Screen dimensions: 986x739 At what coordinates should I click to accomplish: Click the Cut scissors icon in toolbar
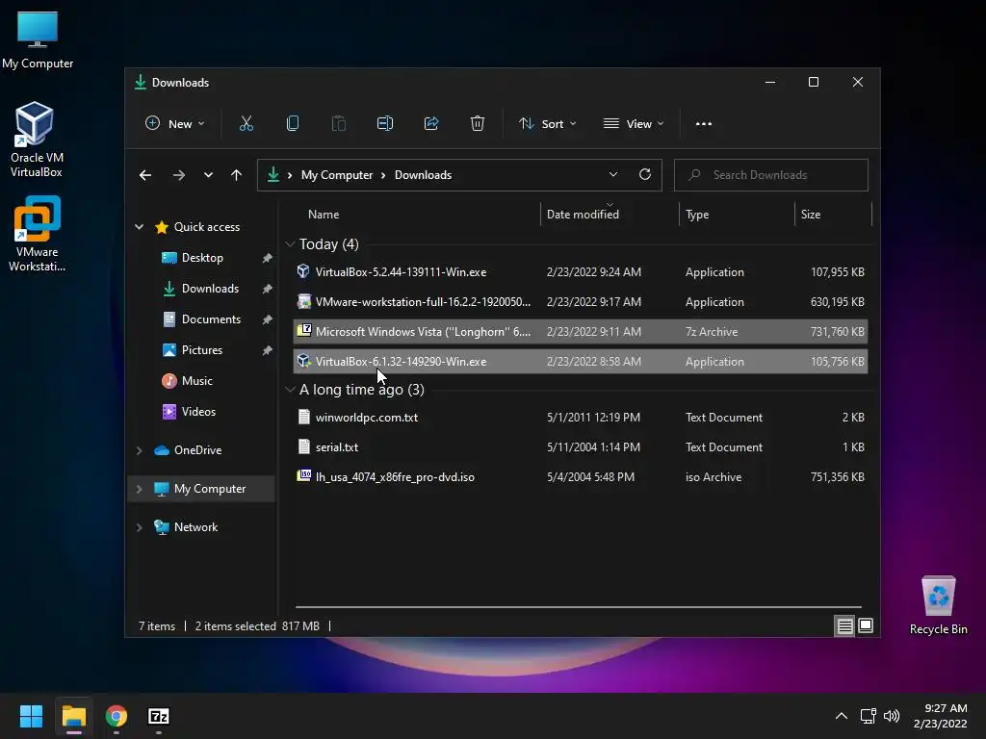(x=246, y=124)
